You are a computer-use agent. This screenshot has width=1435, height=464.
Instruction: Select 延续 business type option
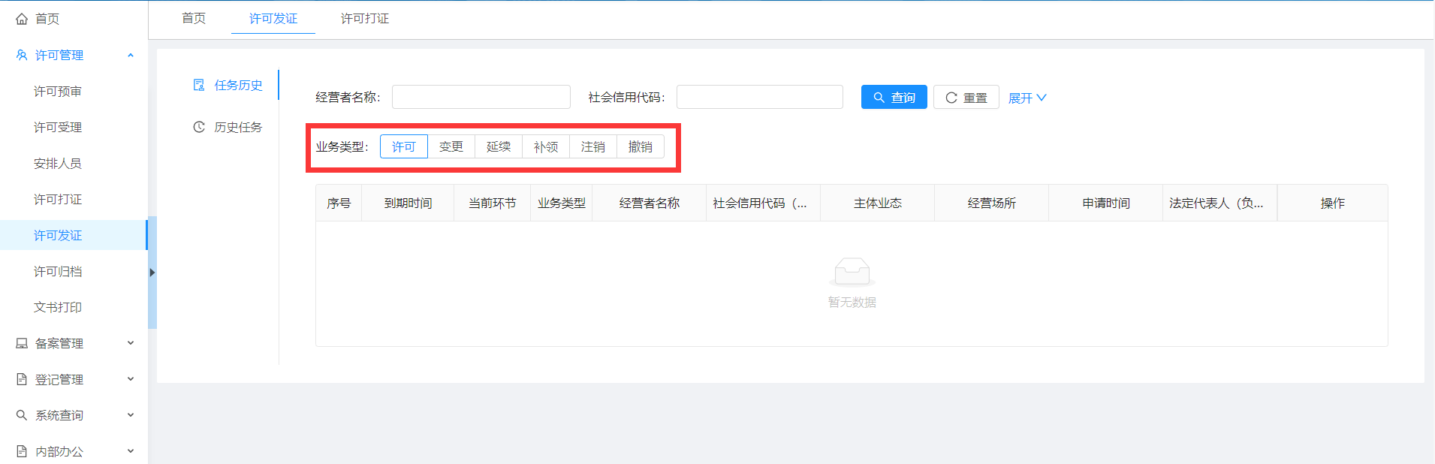[x=499, y=146]
